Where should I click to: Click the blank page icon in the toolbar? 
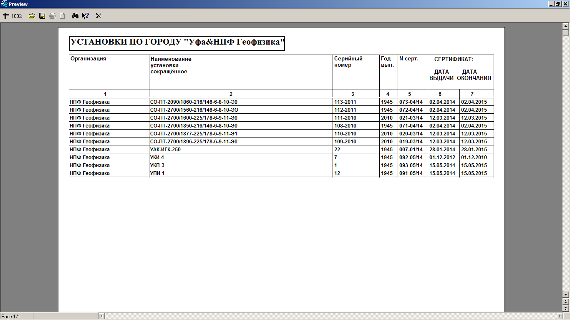(x=62, y=16)
